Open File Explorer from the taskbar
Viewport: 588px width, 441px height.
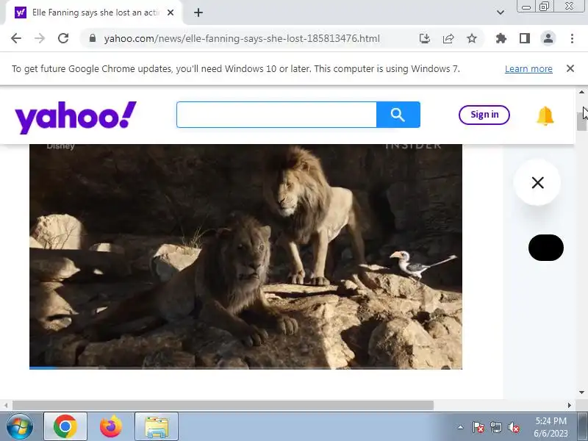pyautogui.click(x=157, y=427)
